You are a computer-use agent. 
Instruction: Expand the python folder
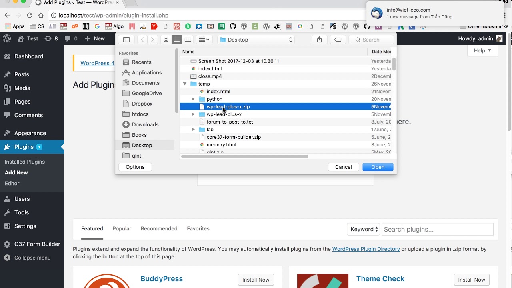[x=193, y=99]
